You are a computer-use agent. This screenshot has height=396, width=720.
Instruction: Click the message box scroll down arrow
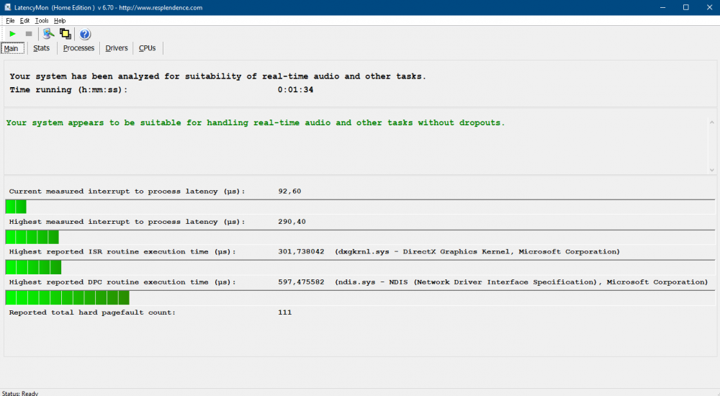point(712,170)
